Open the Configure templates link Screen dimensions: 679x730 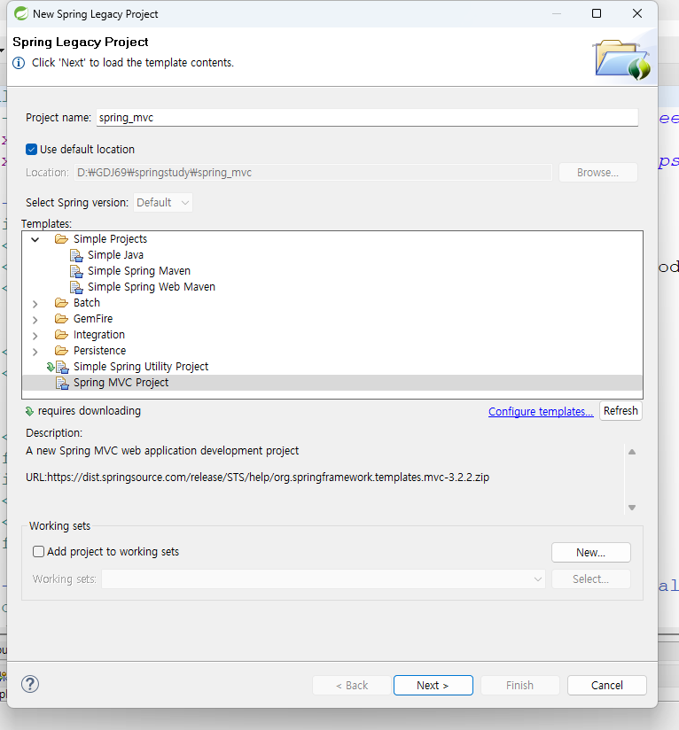pos(541,412)
